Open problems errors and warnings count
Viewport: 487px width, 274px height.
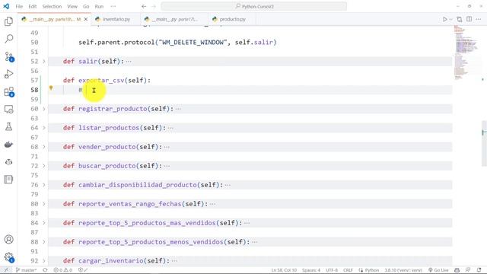[62, 270]
